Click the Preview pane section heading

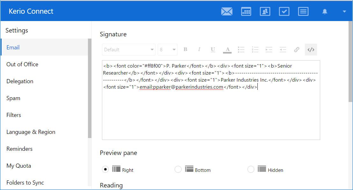click(x=119, y=153)
